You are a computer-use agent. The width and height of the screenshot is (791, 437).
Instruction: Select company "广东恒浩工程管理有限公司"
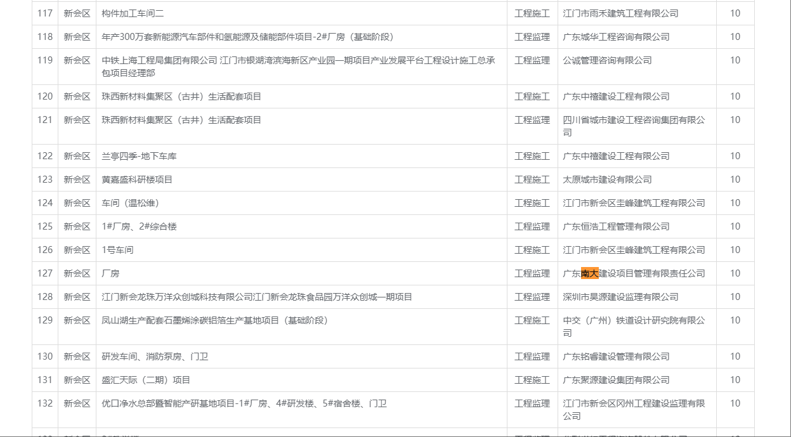pyautogui.click(x=616, y=226)
